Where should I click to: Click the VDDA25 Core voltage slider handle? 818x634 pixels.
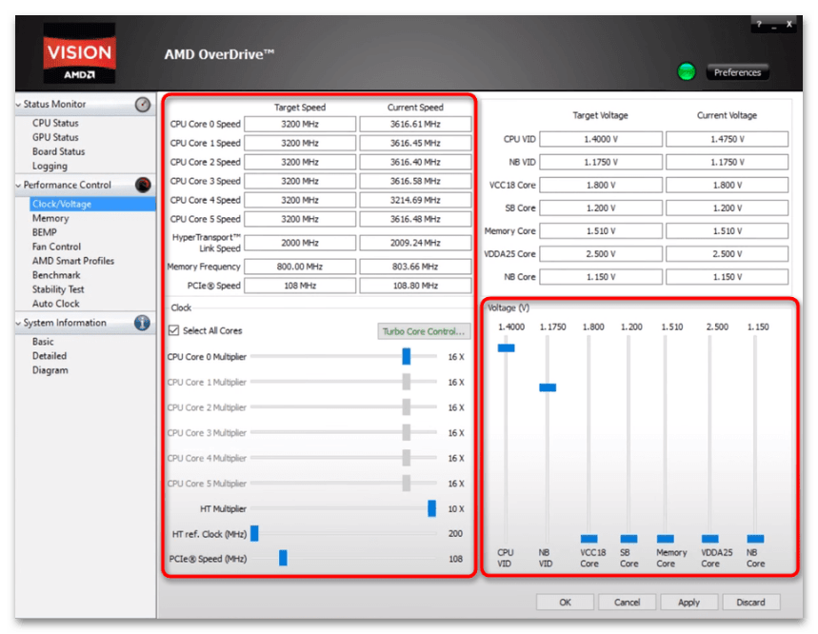coord(710,539)
